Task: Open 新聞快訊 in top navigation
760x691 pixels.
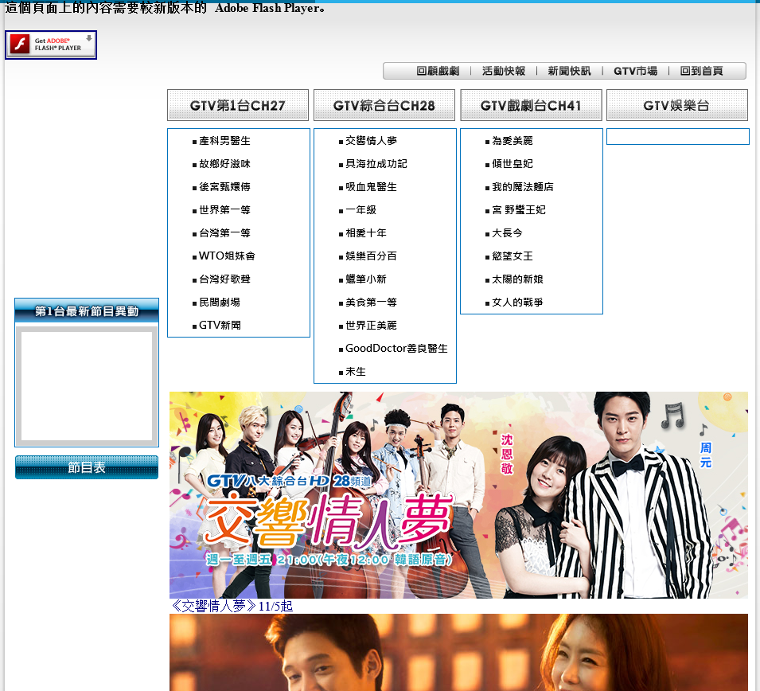Action: [x=569, y=72]
